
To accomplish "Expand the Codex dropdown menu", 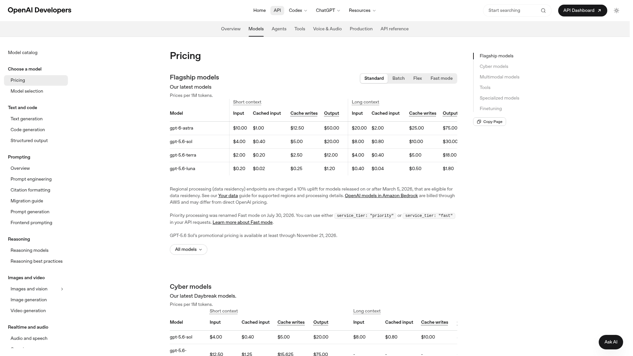I will [x=298, y=11].
